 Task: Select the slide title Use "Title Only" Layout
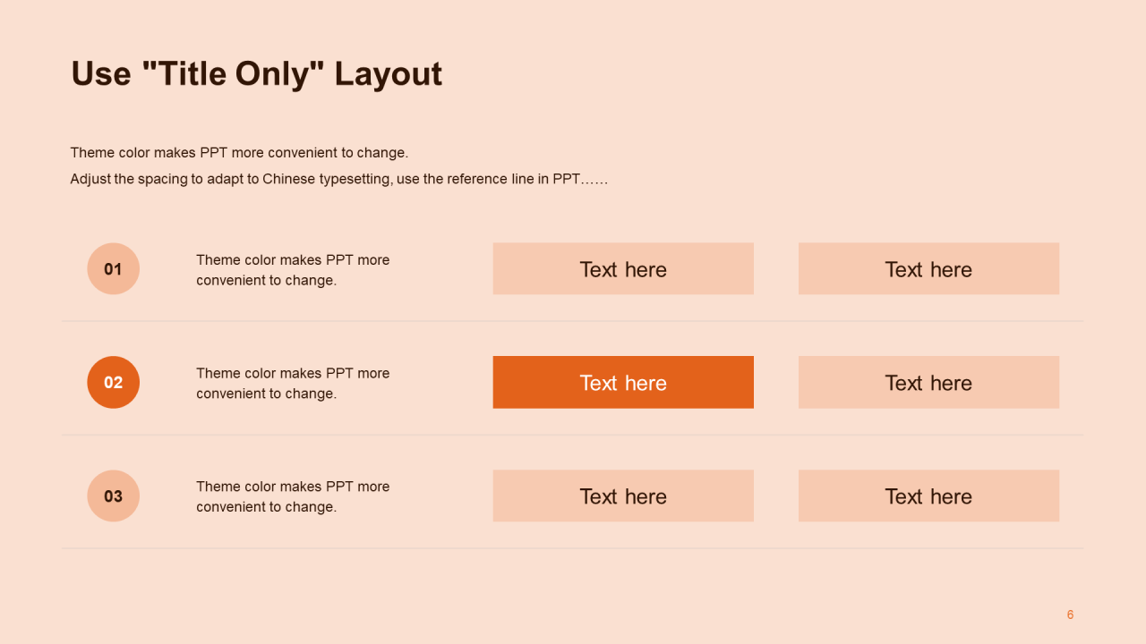click(x=256, y=73)
